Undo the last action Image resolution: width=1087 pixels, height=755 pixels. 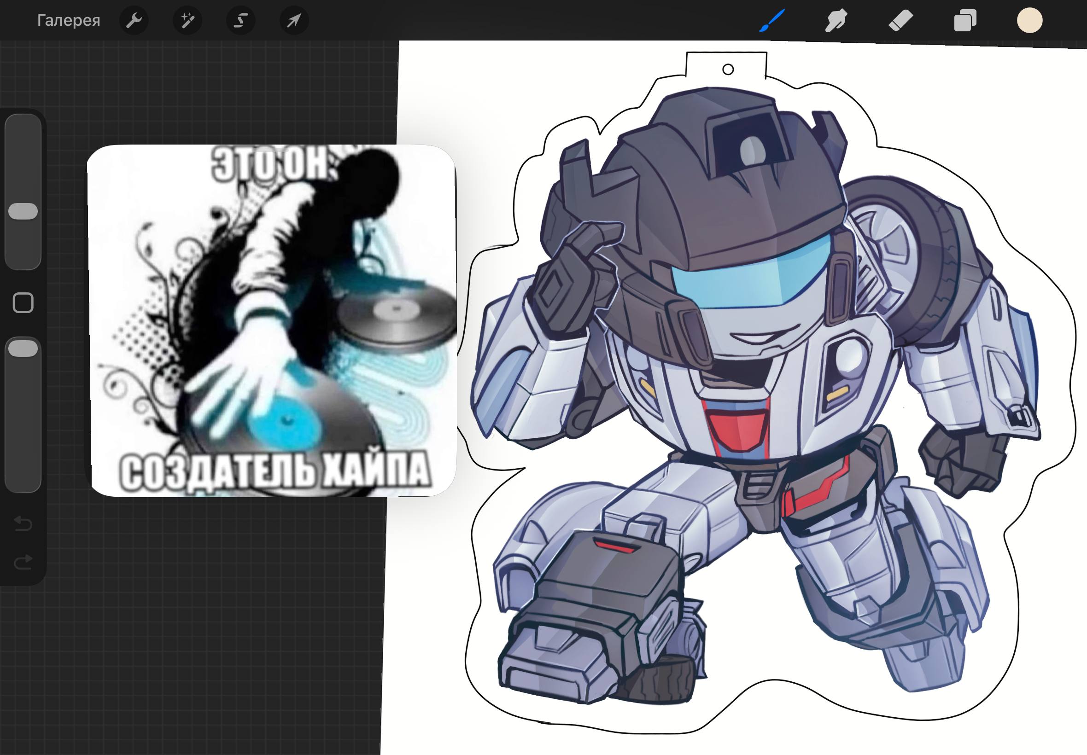click(23, 523)
